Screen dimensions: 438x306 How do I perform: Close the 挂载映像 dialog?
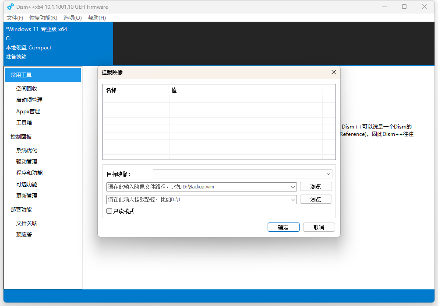pos(333,72)
